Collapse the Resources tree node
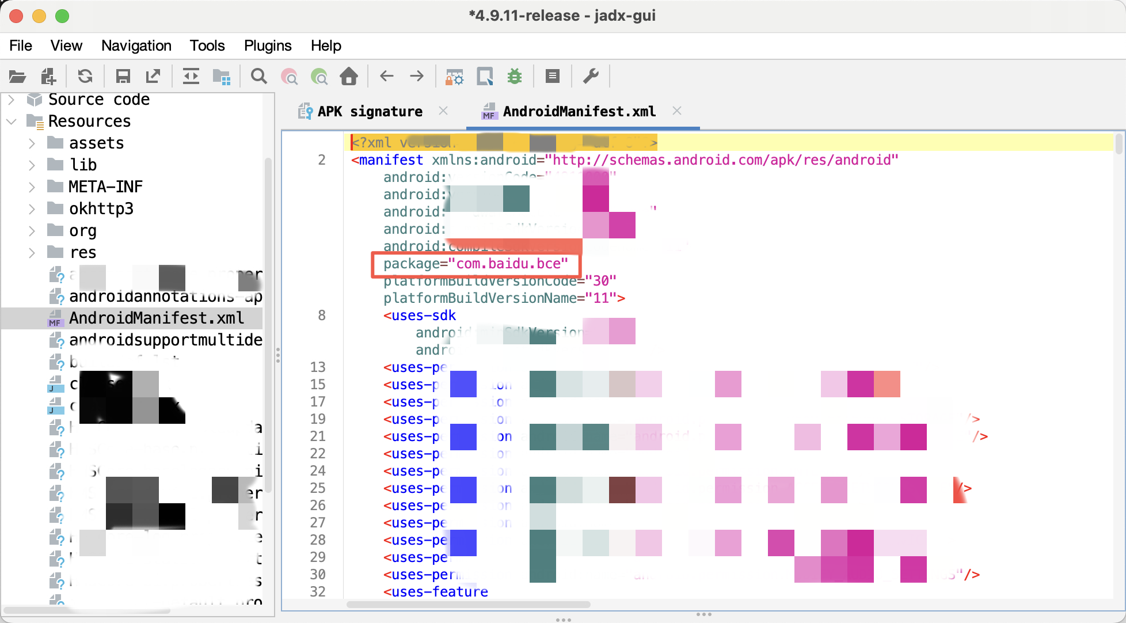 [11, 121]
